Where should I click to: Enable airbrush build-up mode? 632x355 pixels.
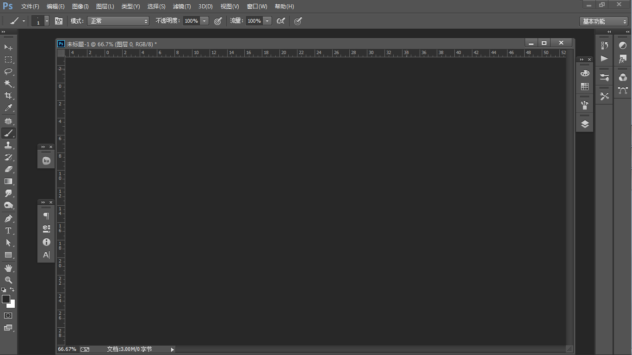coord(280,21)
